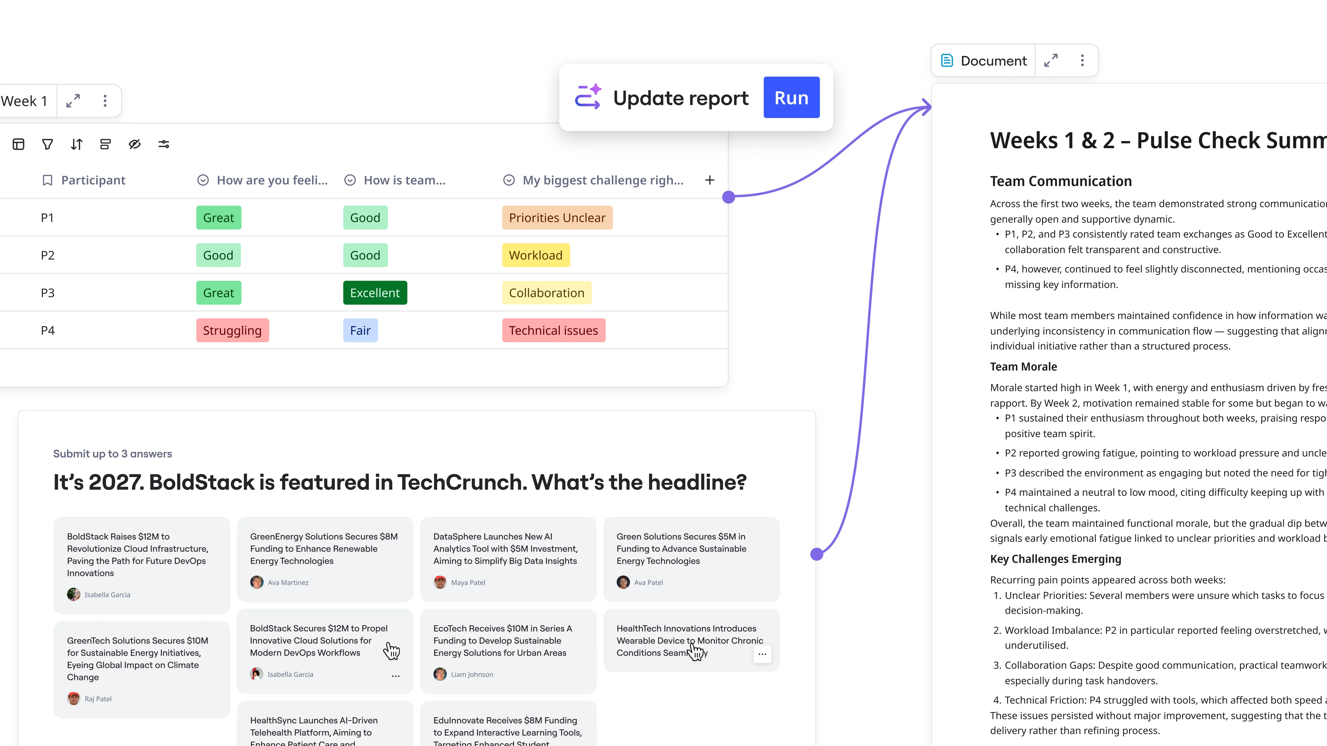Open the Week 1 three-dot menu
This screenshot has width=1327, height=746.
point(105,101)
